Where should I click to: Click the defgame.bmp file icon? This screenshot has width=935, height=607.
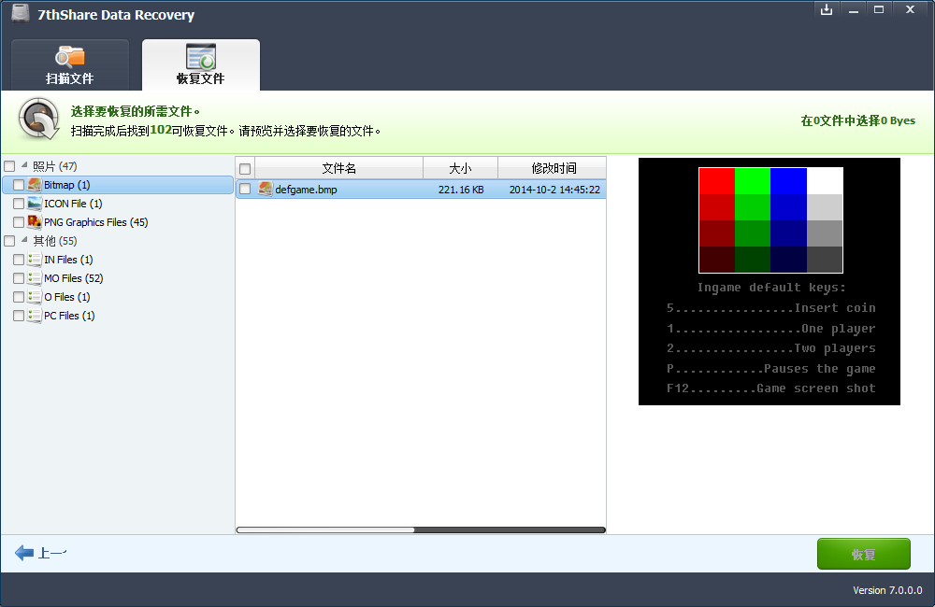[266, 189]
